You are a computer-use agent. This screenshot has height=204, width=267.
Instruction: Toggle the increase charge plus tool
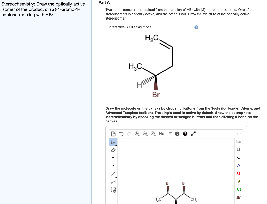click(113, 157)
